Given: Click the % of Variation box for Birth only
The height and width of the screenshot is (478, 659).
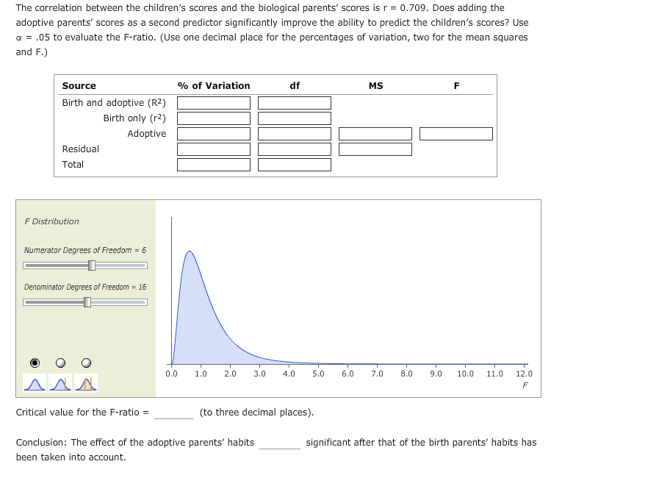Looking at the screenshot, I should click(213, 118).
